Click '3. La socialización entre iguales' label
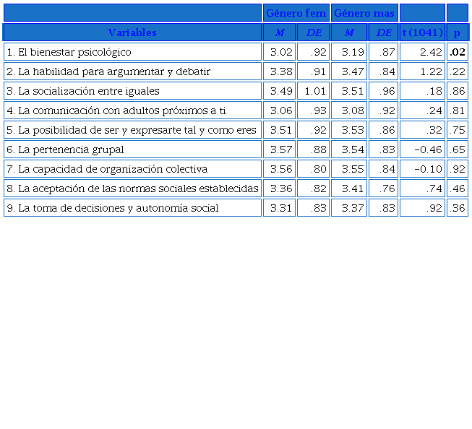 tap(132, 91)
